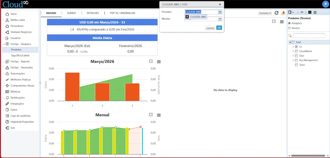Collapse the Total tree node
This screenshot has height=158, width=330.
coord(290,42)
